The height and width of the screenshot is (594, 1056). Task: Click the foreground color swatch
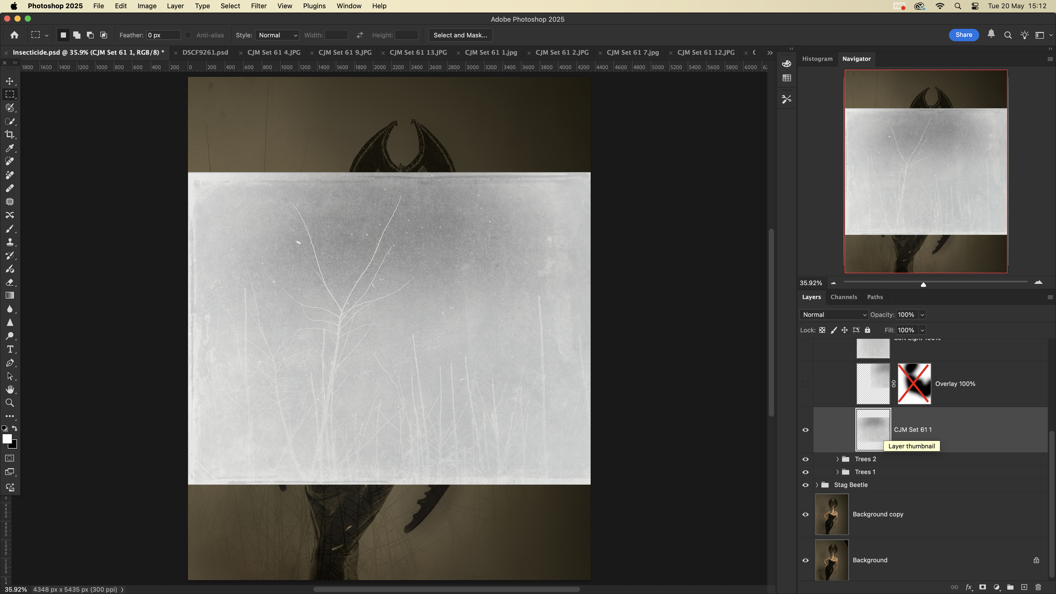(x=7, y=439)
